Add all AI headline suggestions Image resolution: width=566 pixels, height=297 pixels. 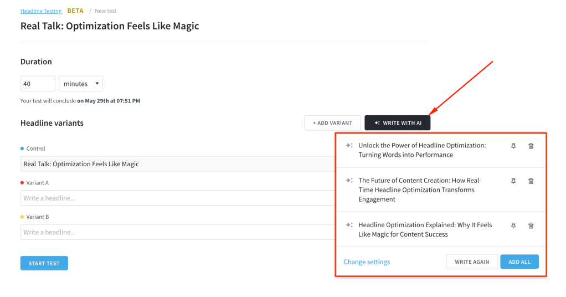coord(519,262)
